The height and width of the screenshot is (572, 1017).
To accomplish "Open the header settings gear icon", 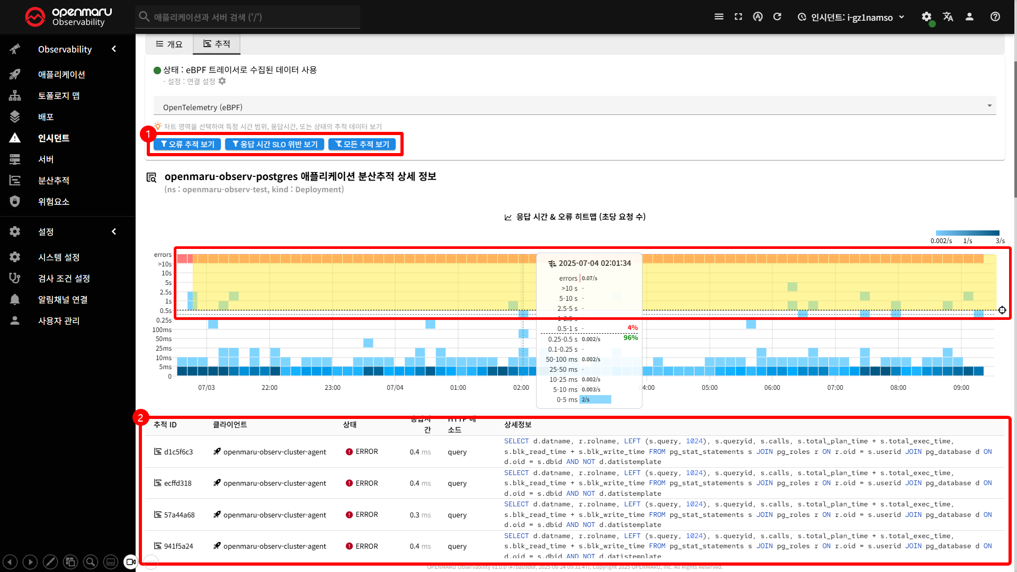I will pos(926,17).
